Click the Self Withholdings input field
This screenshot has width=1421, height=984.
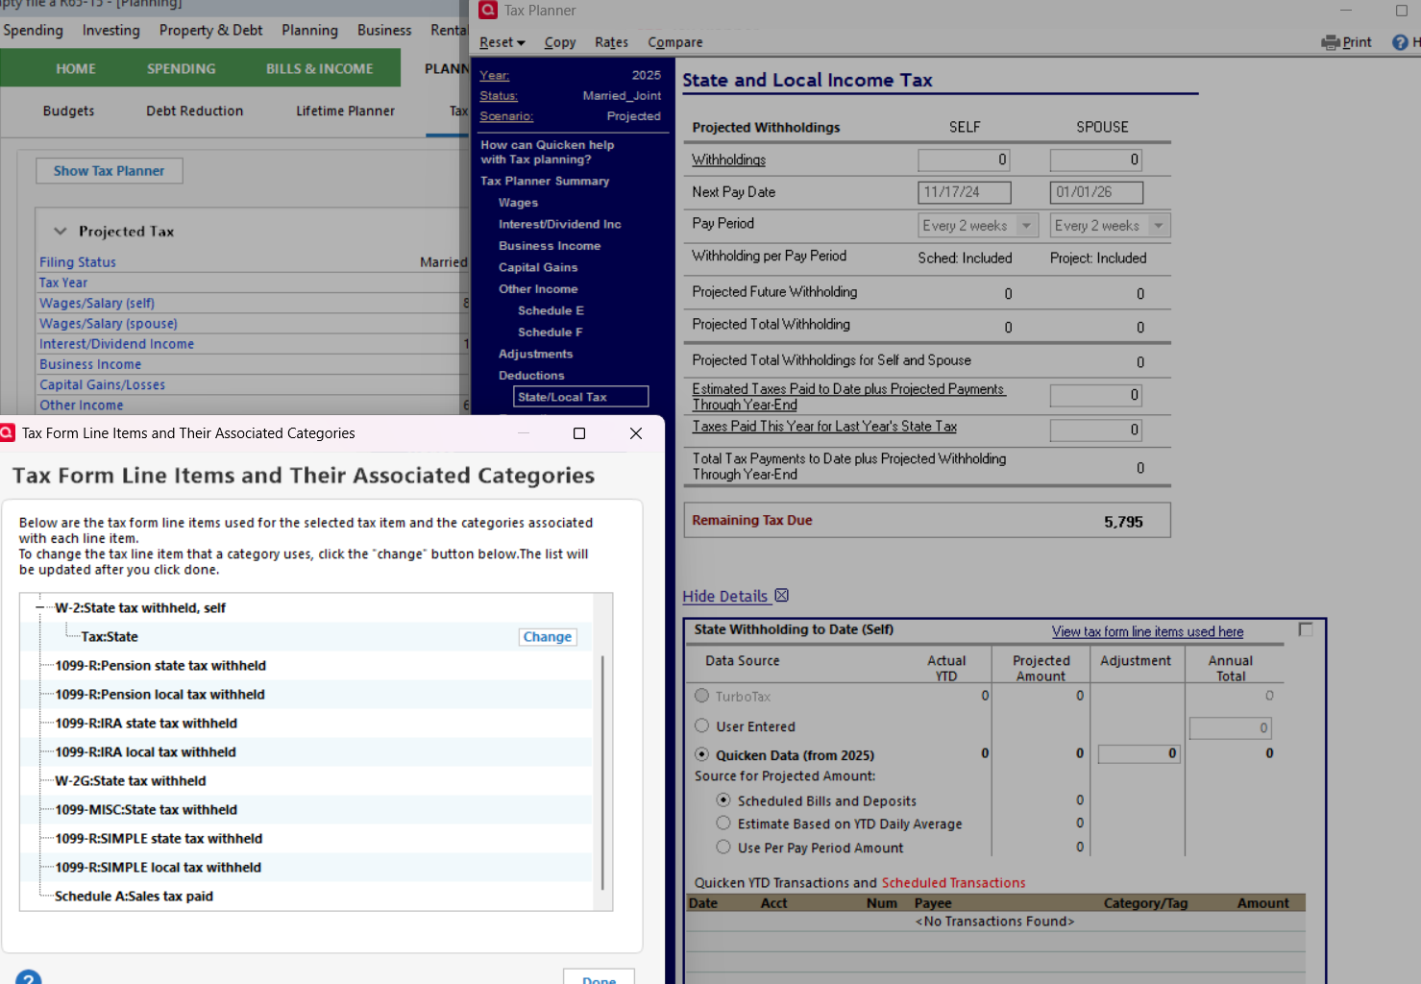point(965,160)
